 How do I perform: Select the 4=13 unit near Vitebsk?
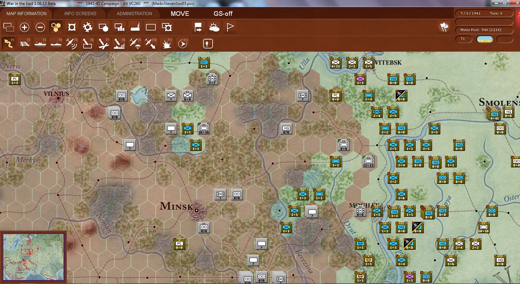point(336,63)
